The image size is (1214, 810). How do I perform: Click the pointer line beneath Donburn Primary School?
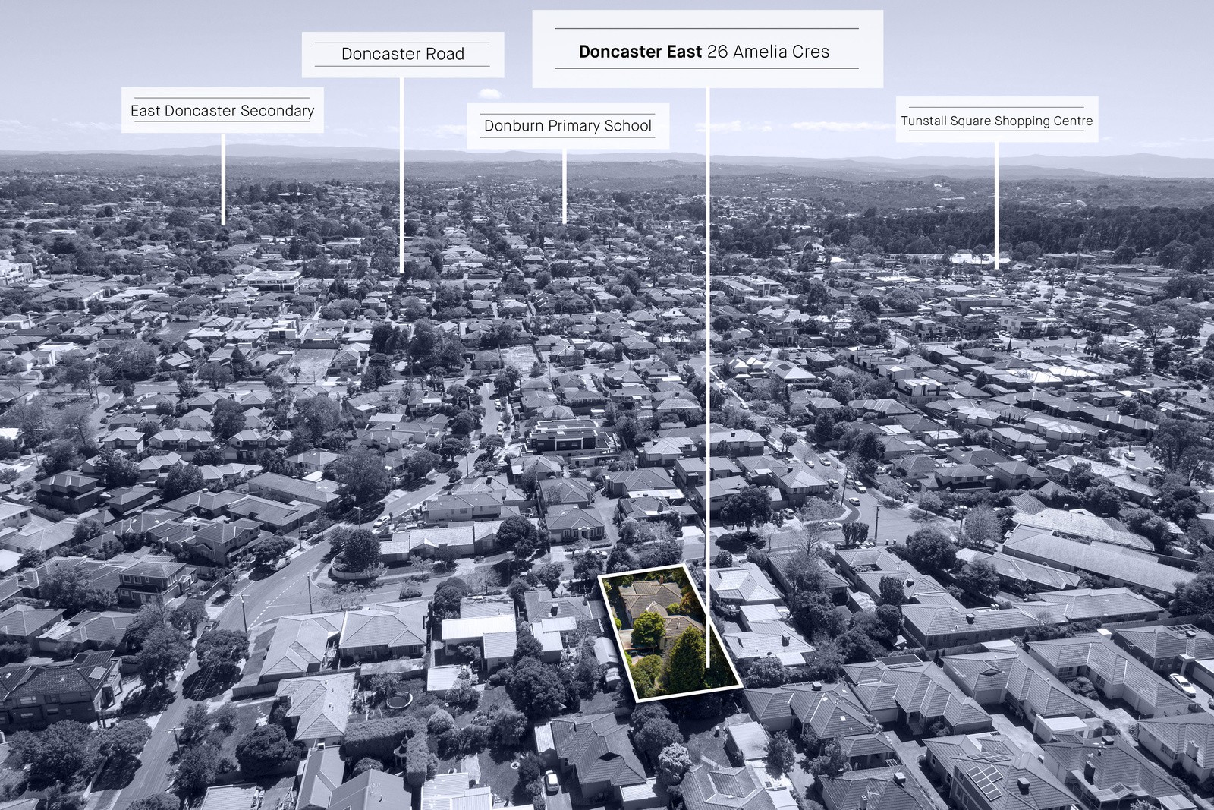tap(564, 186)
